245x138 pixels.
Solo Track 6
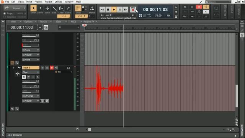pyautogui.click(x=47, y=68)
